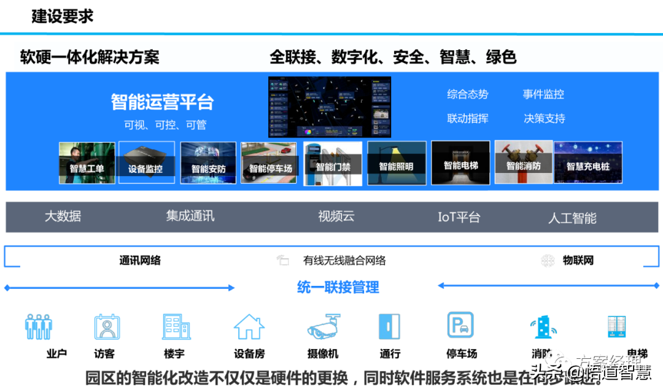Click the 建设要求 title
This screenshot has height=392, width=663.
point(62,16)
